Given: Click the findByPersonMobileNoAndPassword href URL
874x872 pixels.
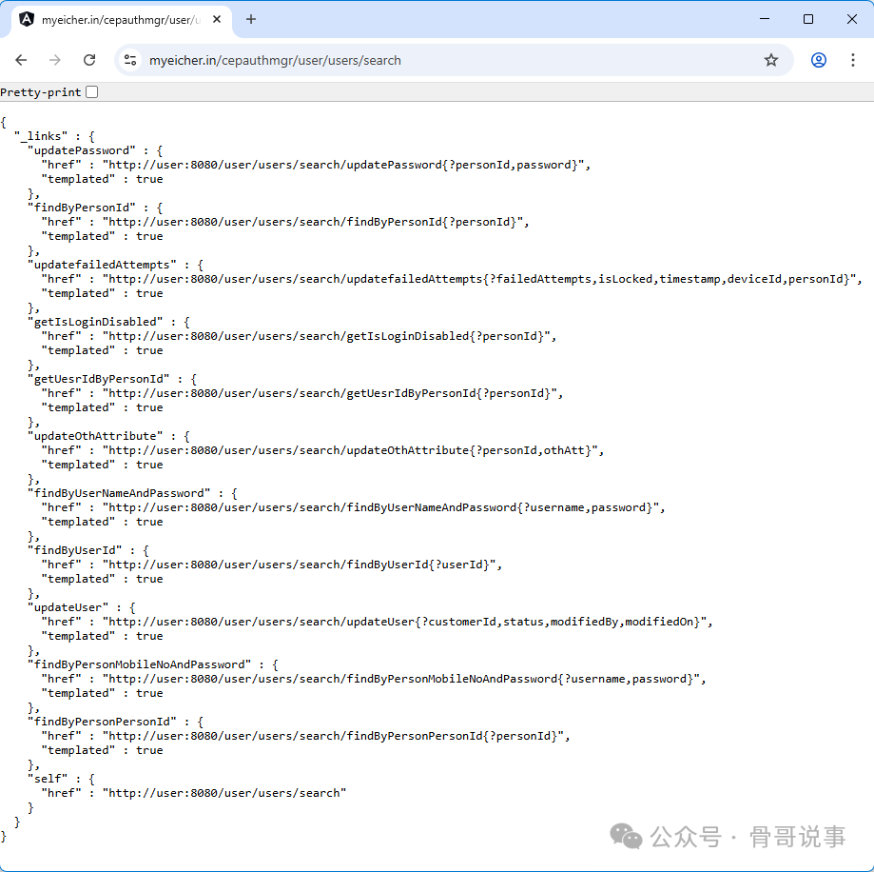Looking at the screenshot, I should click(400, 679).
